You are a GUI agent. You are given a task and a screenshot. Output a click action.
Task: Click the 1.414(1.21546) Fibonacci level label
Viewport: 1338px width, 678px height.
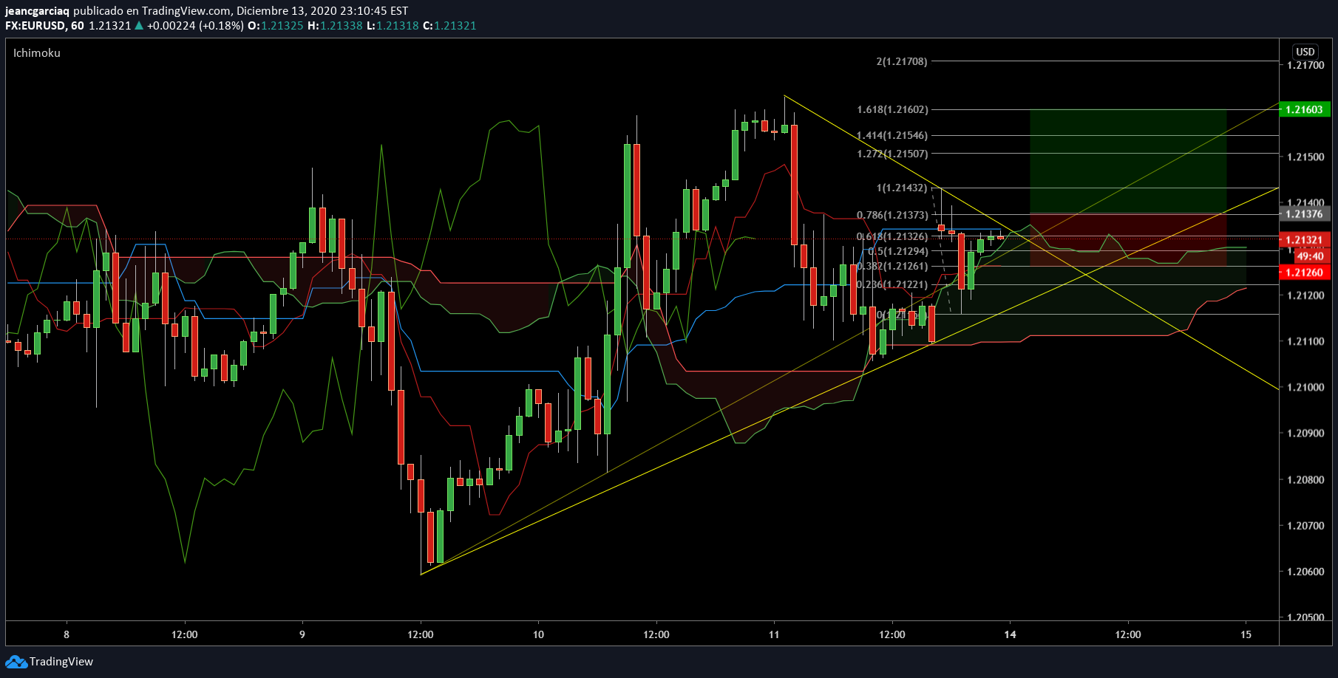point(892,135)
